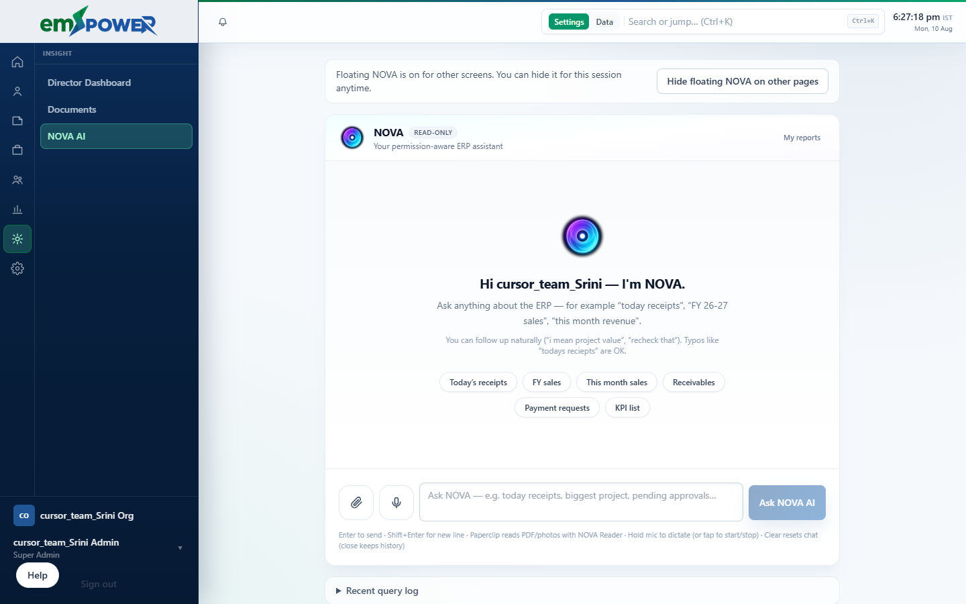Image resolution: width=966 pixels, height=604 pixels.
Task: Open My reports link
Action: click(x=802, y=138)
